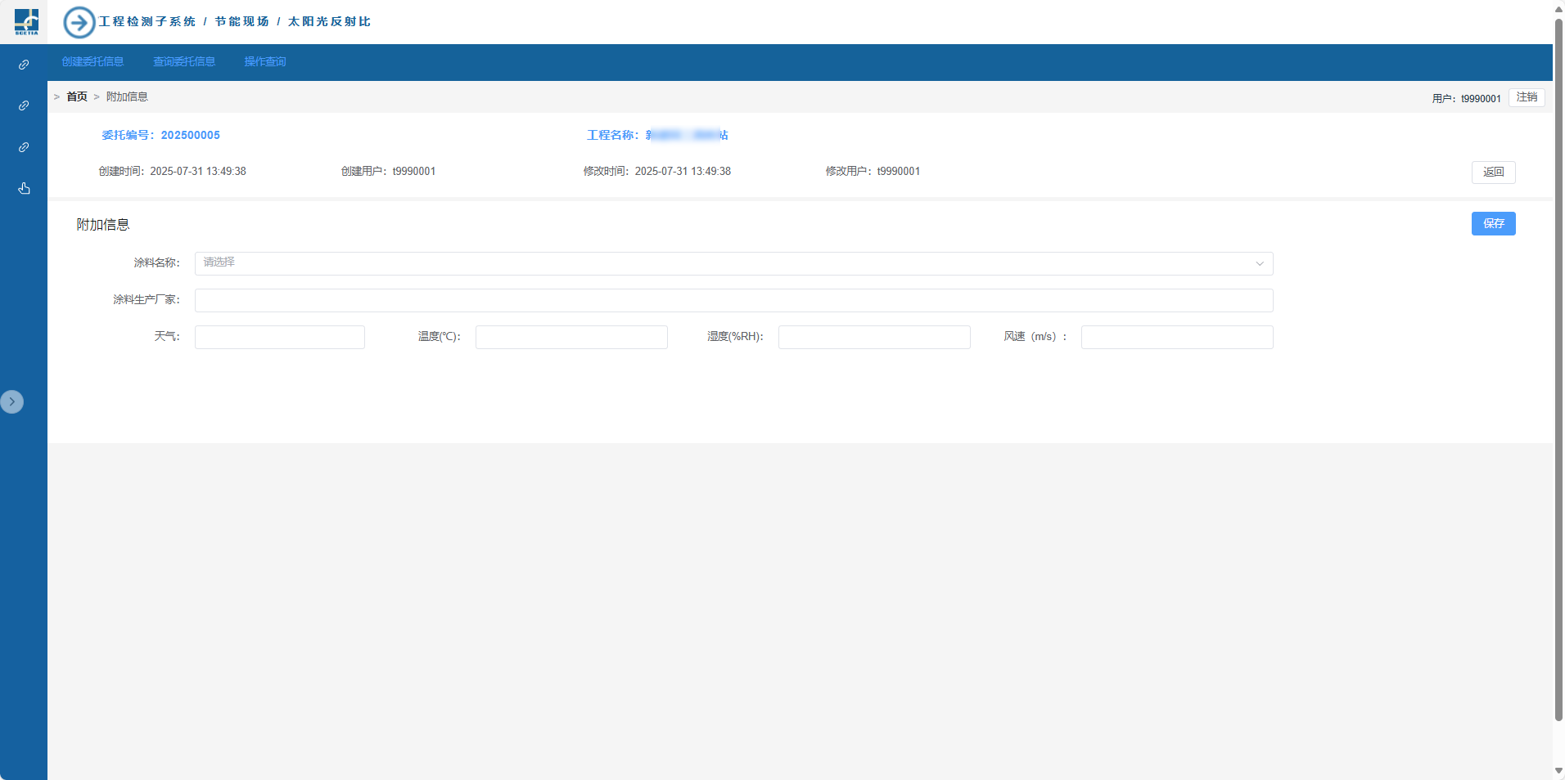The width and height of the screenshot is (1565, 780).
Task: Click the 风速 (m/s) input field
Action: [1176, 337]
